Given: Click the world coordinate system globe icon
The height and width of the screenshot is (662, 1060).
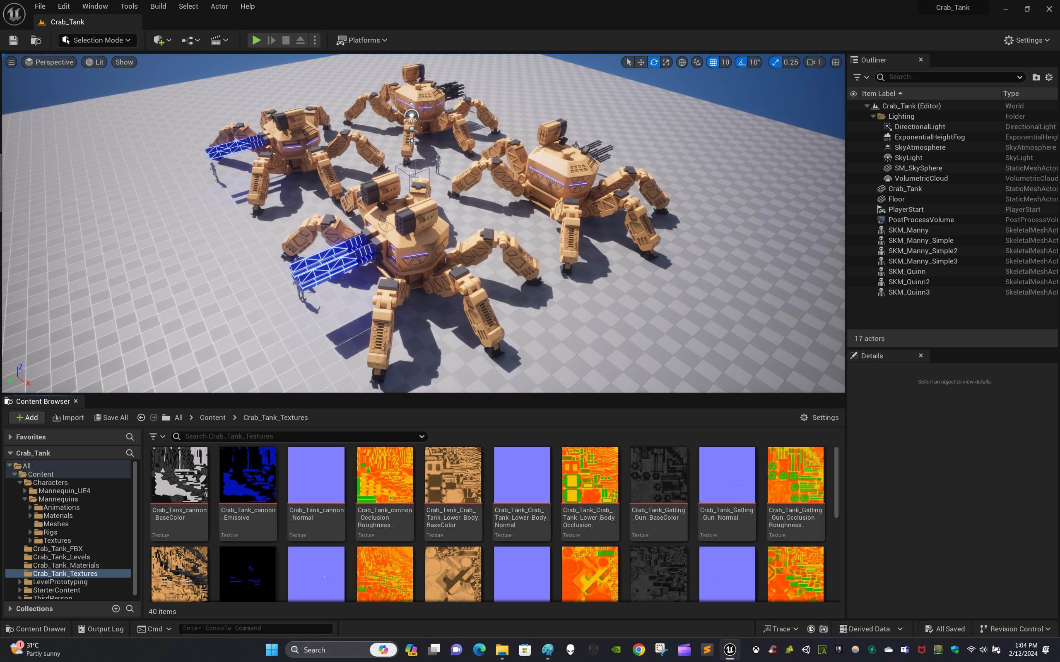Looking at the screenshot, I should coord(682,62).
